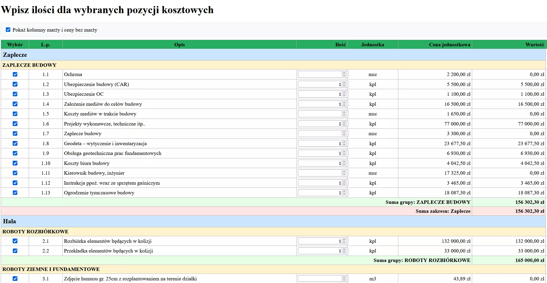
Task: Click the 'Ilość' column header
Action: click(340, 45)
